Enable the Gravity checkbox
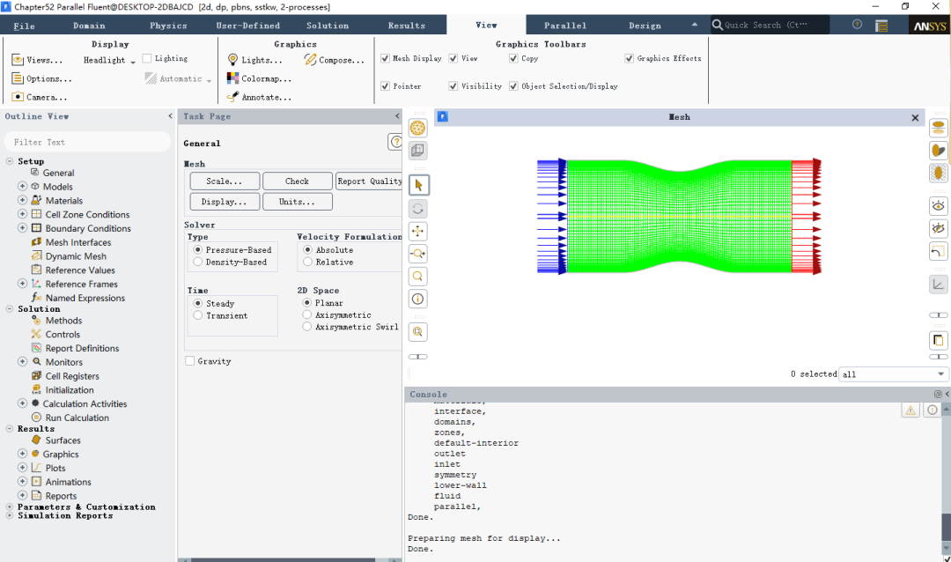This screenshot has width=951, height=562. click(190, 361)
